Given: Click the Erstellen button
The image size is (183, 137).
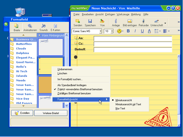Looking at the screenshot, I should click(22, 113).
